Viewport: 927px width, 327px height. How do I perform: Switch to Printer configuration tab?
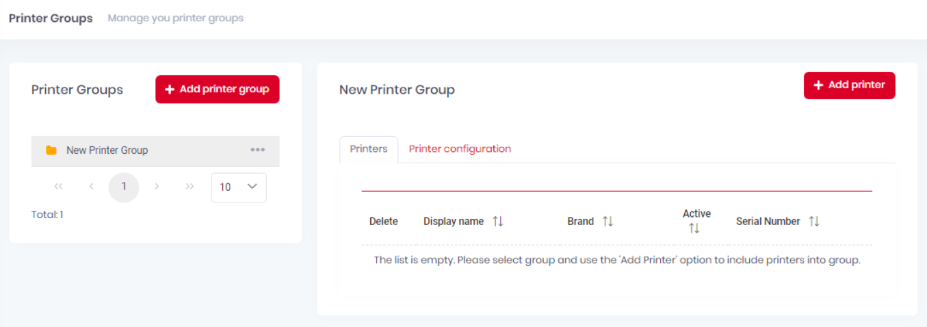tap(460, 148)
